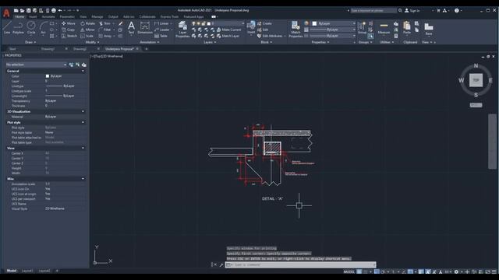The image size is (499, 280).
Task: Click Edit Attributes button
Action: [270, 36]
